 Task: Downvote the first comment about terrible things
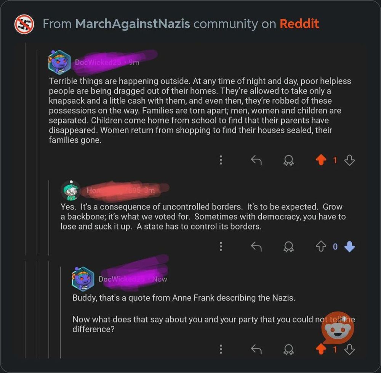point(350,160)
